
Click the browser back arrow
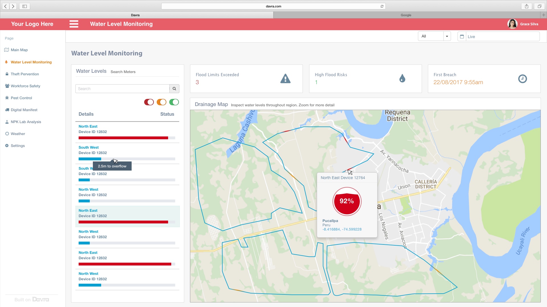[x=6, y=6]
